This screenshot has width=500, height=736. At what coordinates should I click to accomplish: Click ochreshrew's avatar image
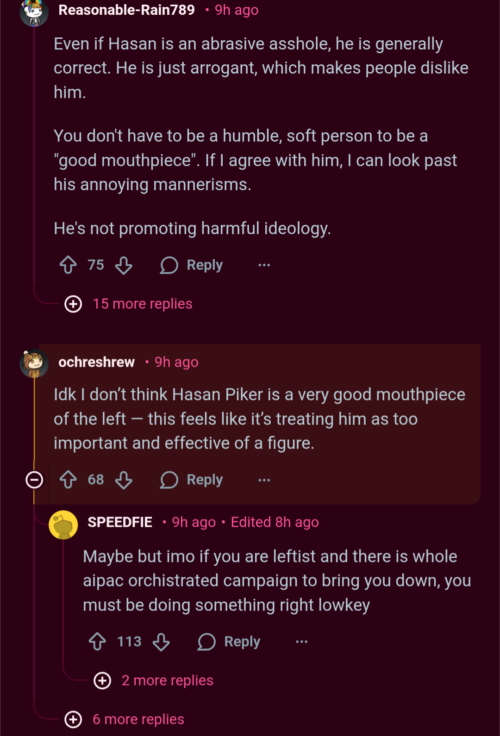point(34,363)
